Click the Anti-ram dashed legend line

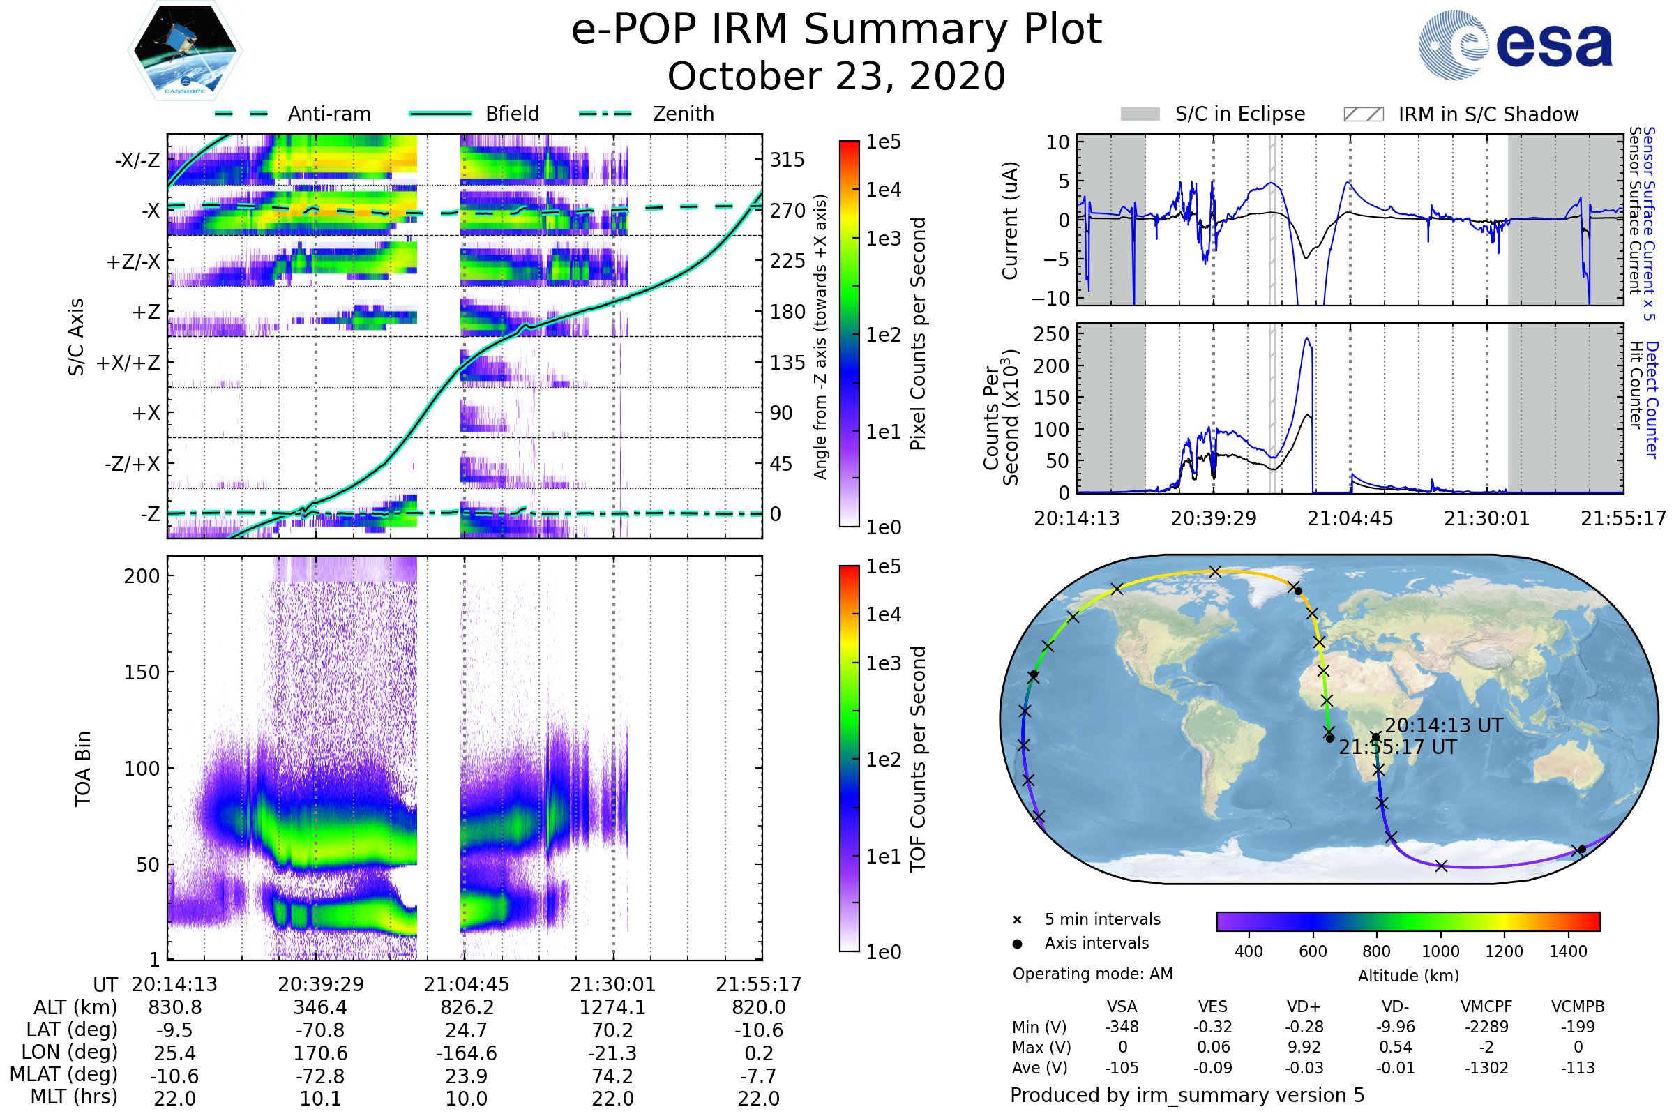[x=241, y=114]
